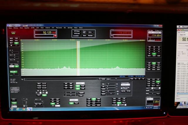Click the START power button
The height and width of the screenshot is (125, 188).
pyautogui.click(x=13, y=33)
